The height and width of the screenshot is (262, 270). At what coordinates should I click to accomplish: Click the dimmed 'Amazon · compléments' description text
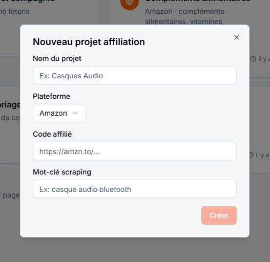(184, 11)
